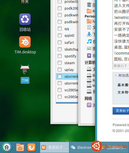Open the network browse icon under 网络
The width and height of the screenshot is (129, 153).
pos(89,105)
